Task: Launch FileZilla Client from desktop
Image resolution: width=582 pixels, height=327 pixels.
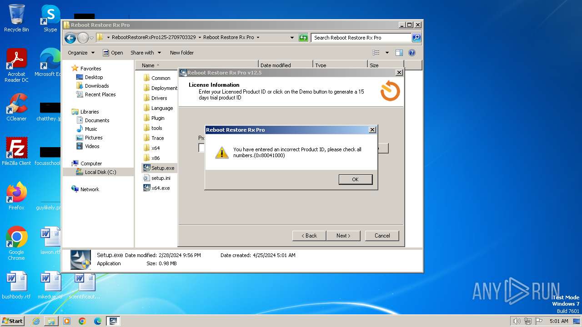Action: point(16,152)
